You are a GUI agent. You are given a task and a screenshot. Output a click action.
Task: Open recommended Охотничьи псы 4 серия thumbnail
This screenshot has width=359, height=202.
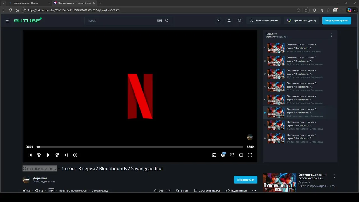[279, 182]
